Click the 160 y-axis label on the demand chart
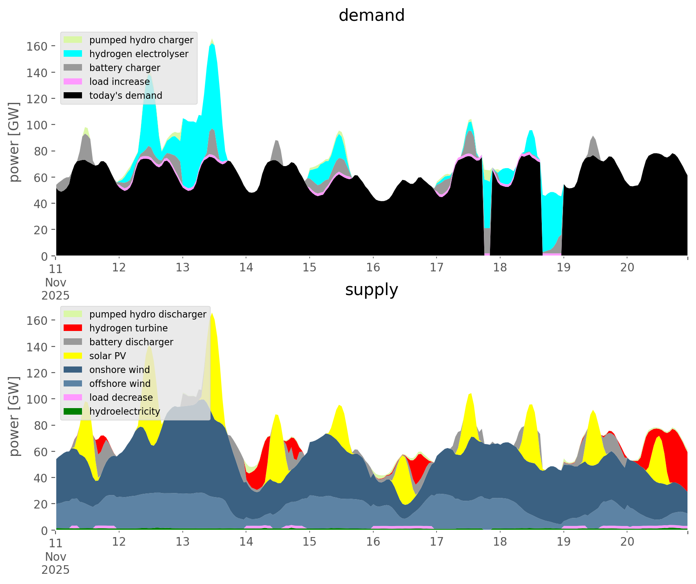This screenshot has height=584, width=696. pyautogui.click(x=37, y=46)
